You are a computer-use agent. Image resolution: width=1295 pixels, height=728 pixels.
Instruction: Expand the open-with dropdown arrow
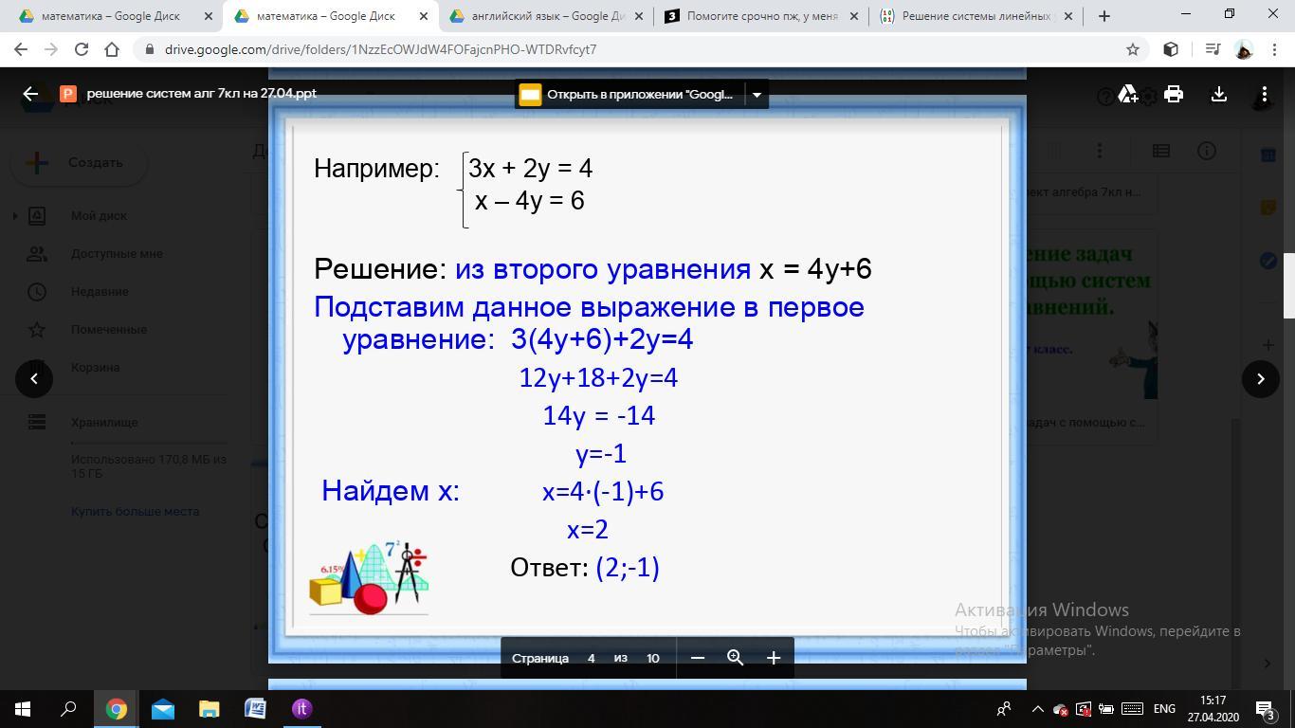757,94
